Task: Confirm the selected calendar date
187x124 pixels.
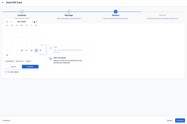Action: click(x=30, y=66)
